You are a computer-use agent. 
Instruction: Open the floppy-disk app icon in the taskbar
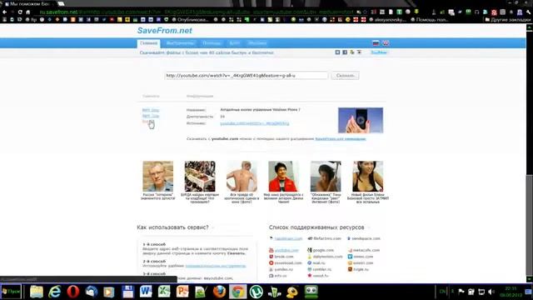coord(127,292)
